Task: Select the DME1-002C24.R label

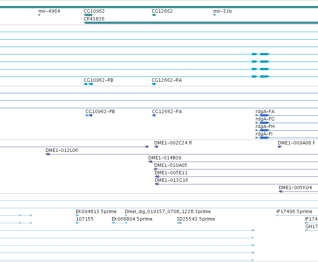Action: 173,143
